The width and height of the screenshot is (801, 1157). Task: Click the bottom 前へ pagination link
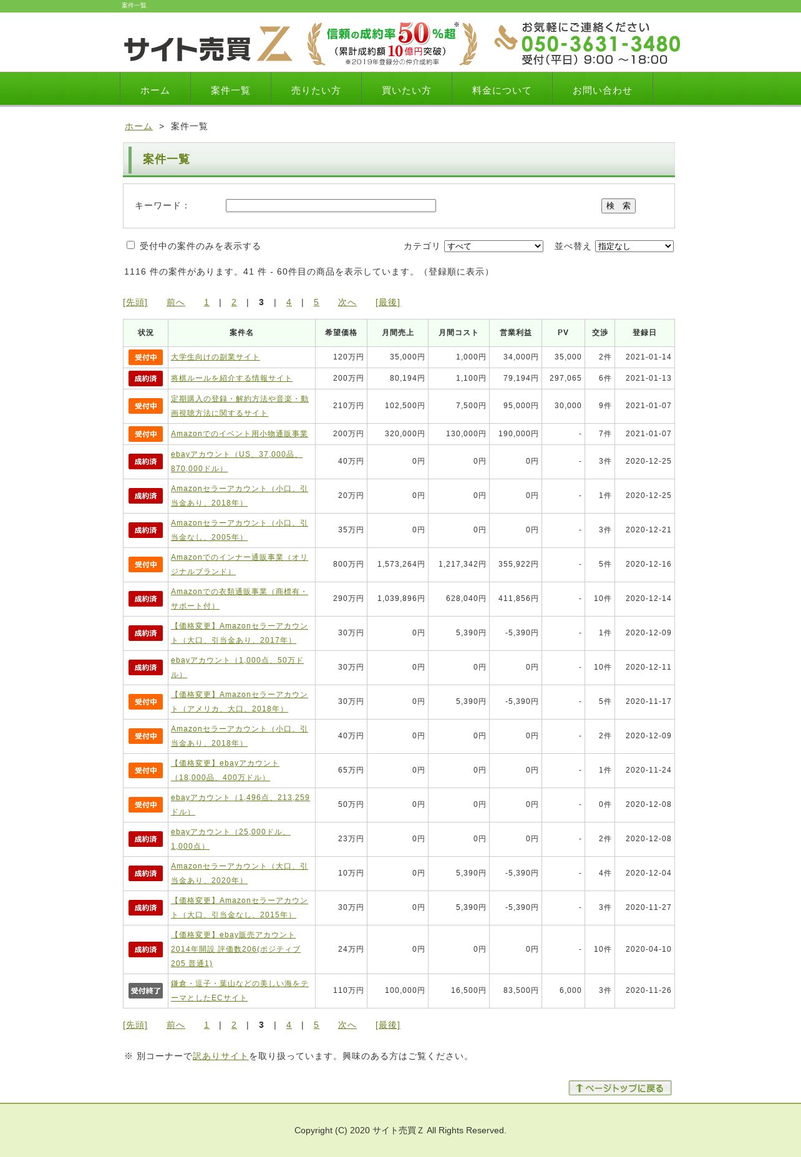(176, 1025)
